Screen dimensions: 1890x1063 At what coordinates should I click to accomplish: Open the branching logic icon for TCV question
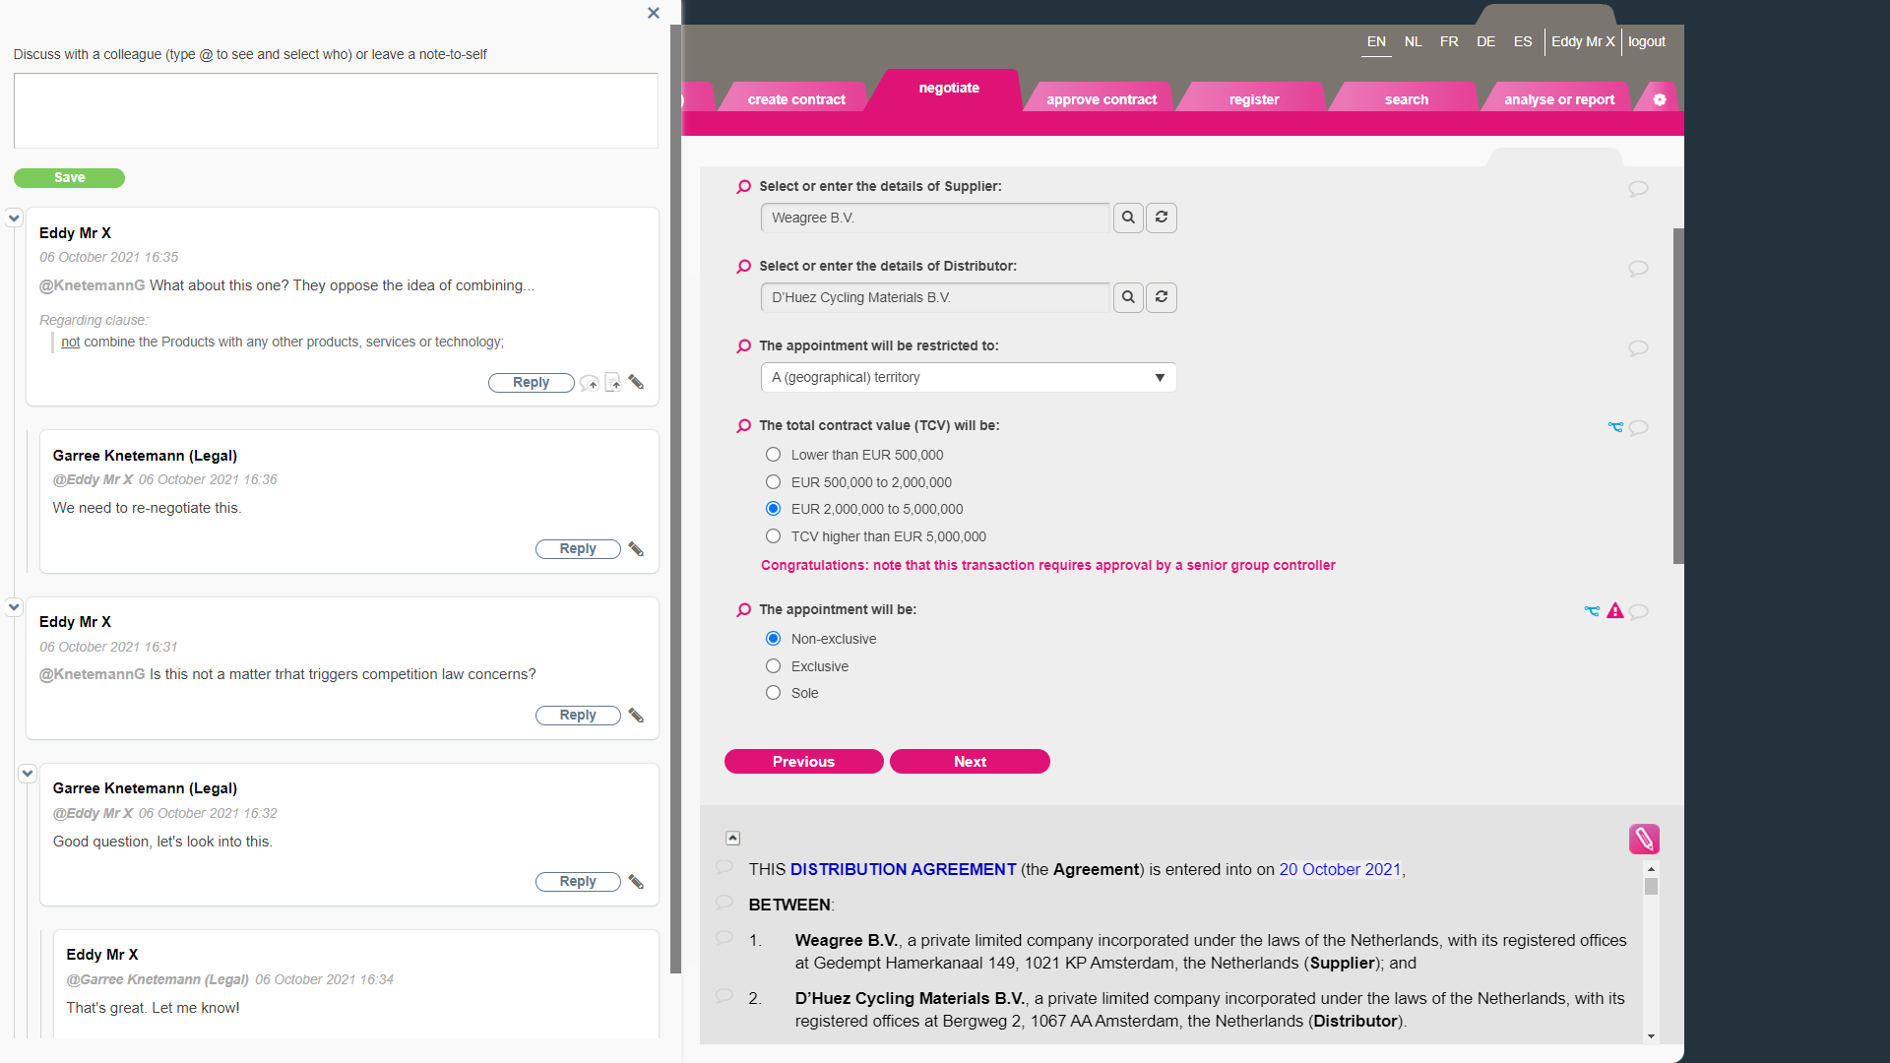pos(1615,427)
